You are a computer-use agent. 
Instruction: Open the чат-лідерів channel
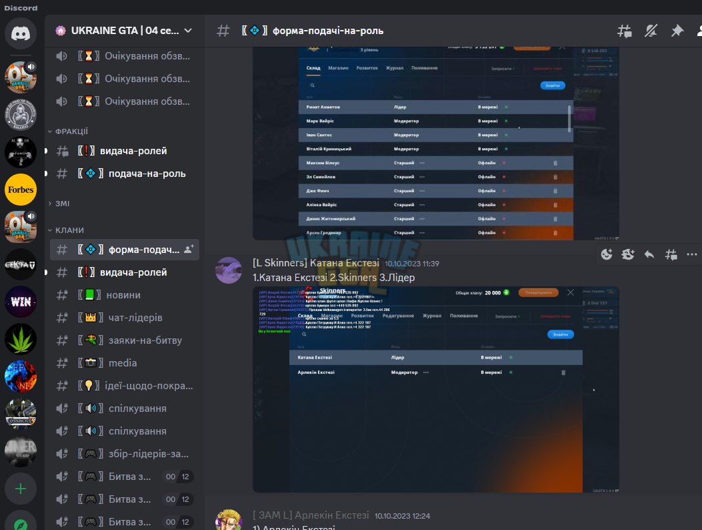coord(125,318)
